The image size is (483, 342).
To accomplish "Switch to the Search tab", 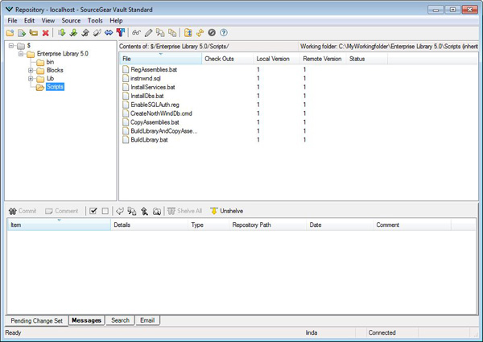I will (x=120, y=320).
